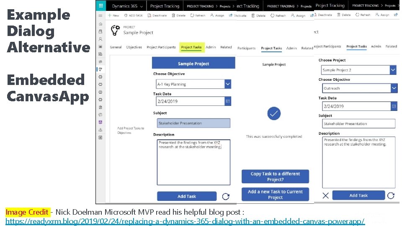Select the highlighted Project Tasks tab

tap(191, 47)
